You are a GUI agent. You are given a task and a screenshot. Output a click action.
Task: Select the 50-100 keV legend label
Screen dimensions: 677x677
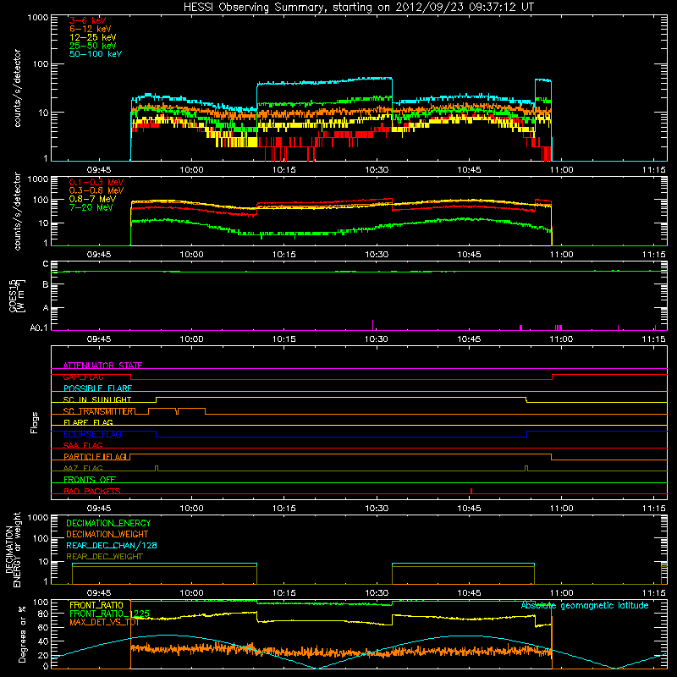click(96, 54)
